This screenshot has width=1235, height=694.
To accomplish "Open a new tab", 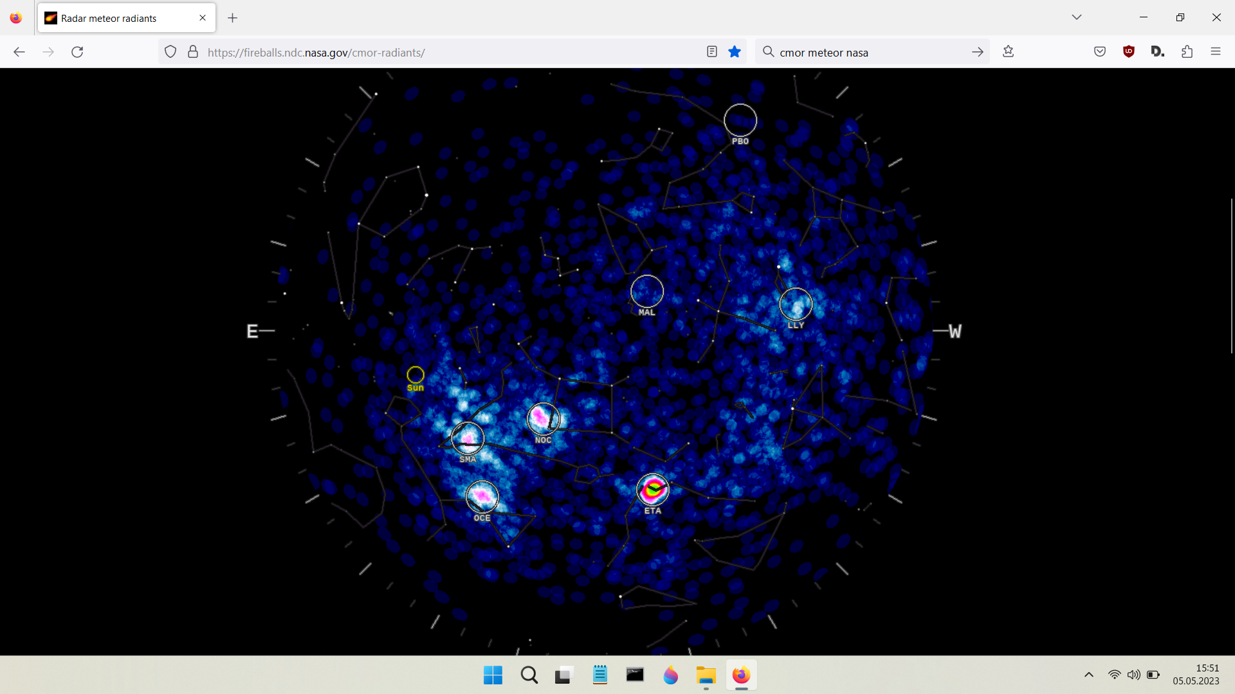I will click(x=233, y=18).
